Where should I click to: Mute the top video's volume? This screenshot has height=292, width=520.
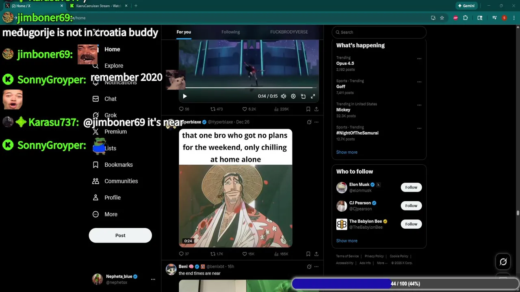284,96
